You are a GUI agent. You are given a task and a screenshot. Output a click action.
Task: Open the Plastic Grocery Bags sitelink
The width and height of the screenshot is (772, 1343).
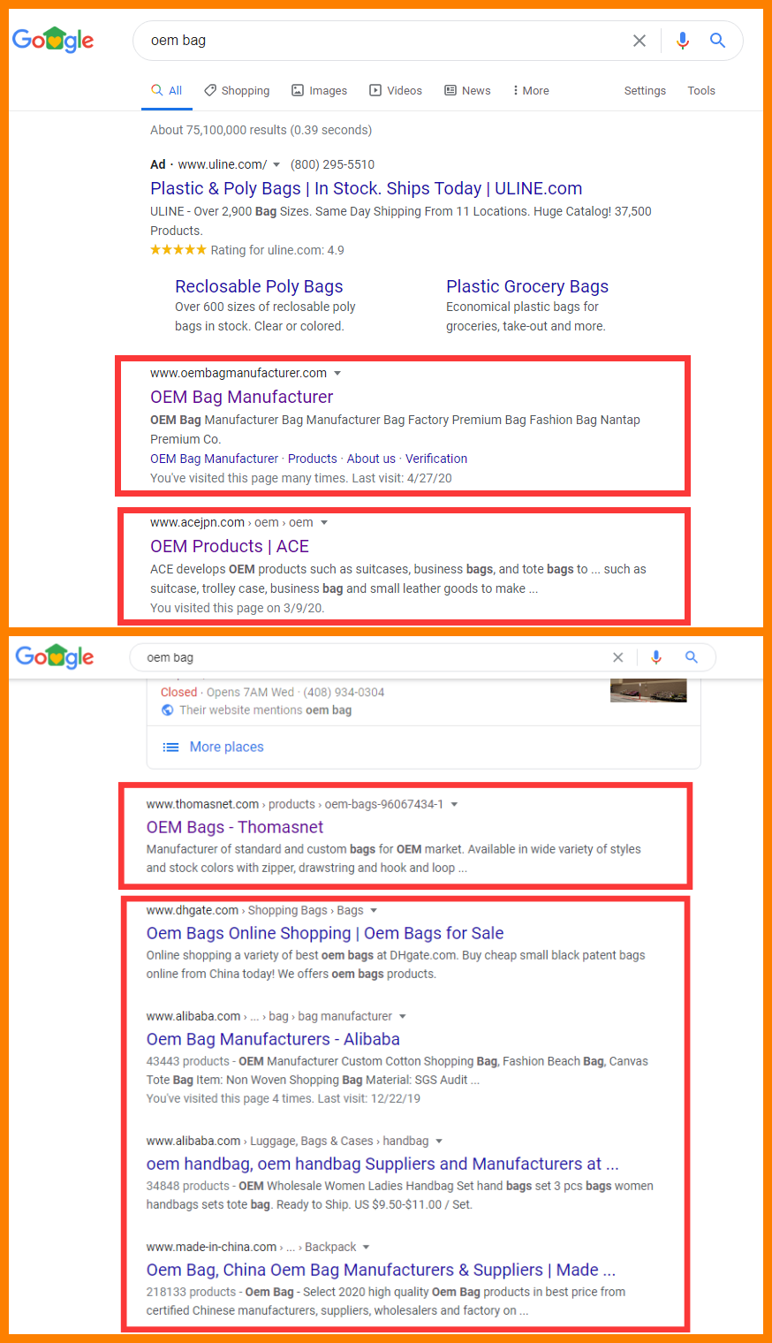tap(527, 286)
